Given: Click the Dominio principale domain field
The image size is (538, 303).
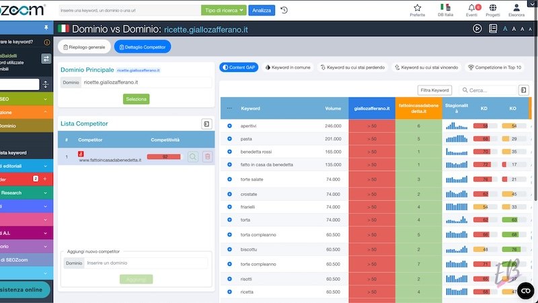Looking at the screenshot, I should tap(146, 82).
